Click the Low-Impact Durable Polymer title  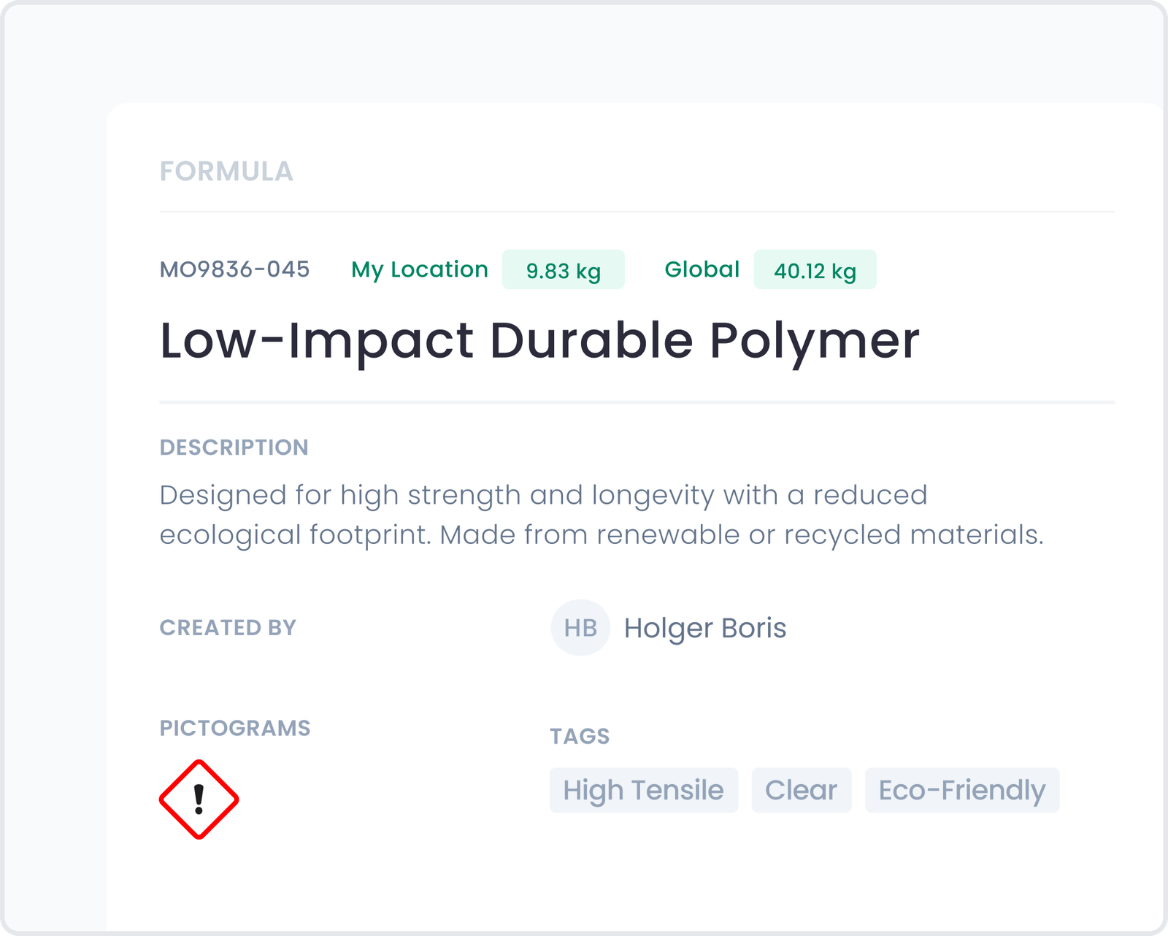pyautogui.click(x=539, y=341)
